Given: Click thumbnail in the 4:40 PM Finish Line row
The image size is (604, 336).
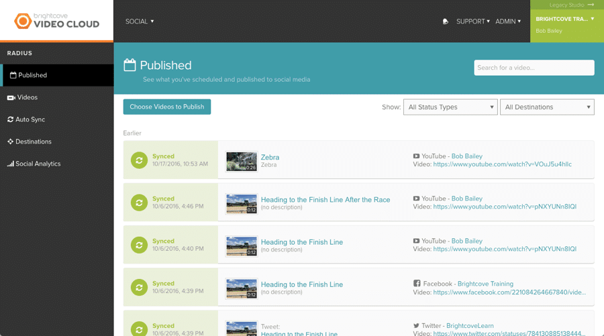Looking at the screenshot, I should [x=242, y=246].
